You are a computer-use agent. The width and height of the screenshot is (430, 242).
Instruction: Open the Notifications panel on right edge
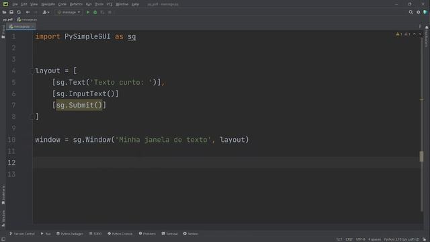coord(427,36)
